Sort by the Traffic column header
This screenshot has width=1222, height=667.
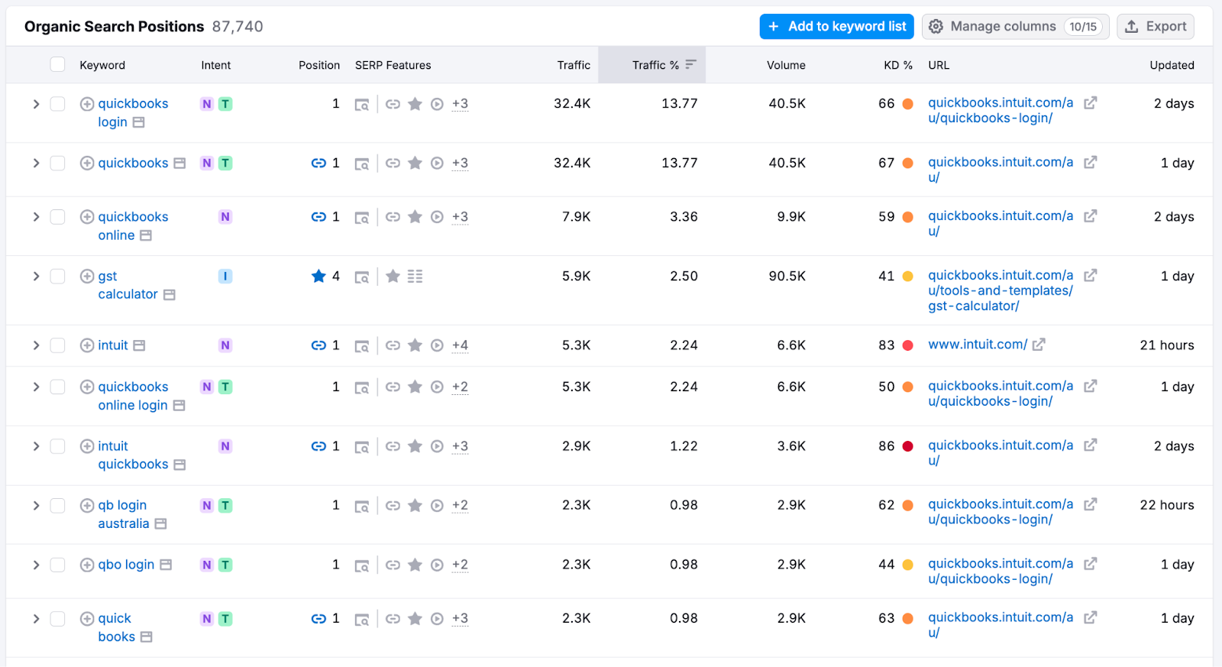(x=574, y=65)
